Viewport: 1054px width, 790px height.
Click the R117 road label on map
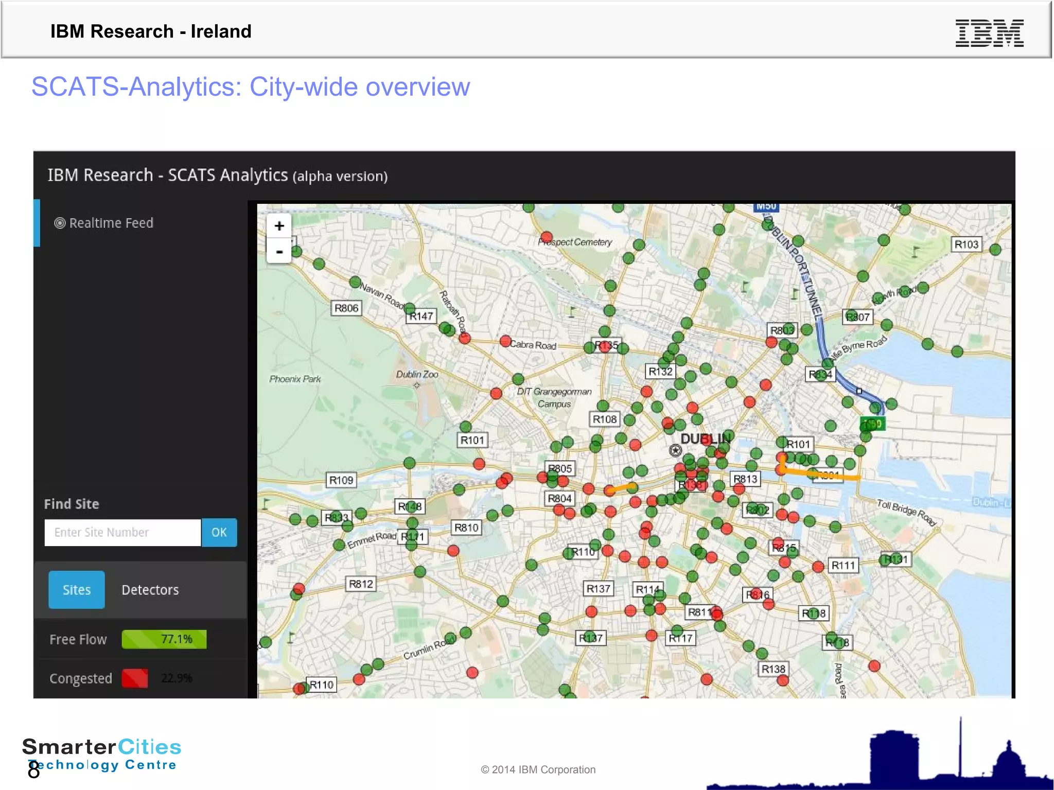680,638
